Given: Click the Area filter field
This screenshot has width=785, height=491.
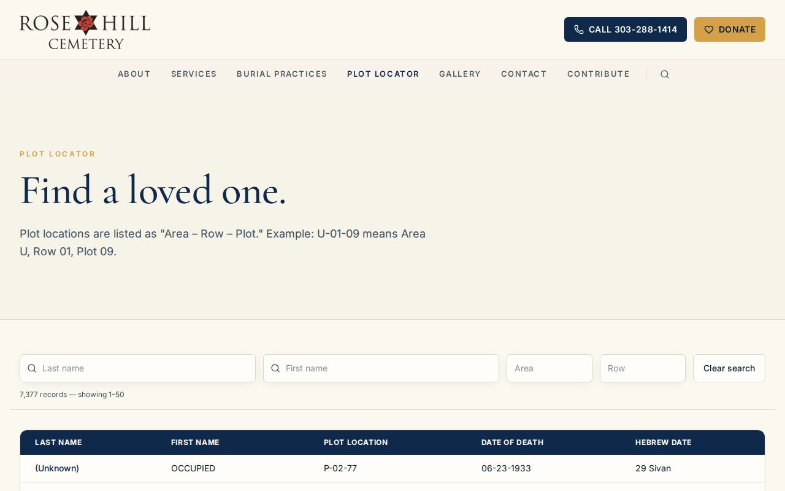Looking at the screenshot, I should [x=549, y=368].
